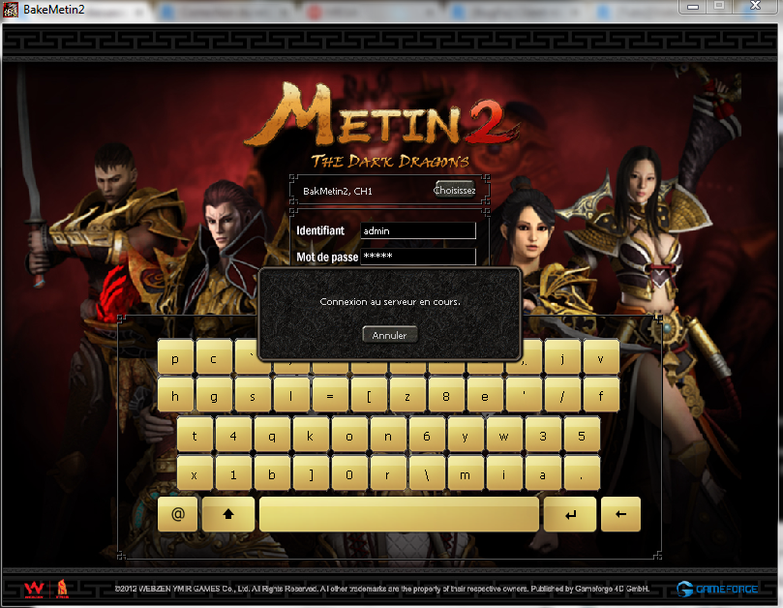783x608 pixels.
Task: Tap the period key beside the a key
Action: point(582,474)
